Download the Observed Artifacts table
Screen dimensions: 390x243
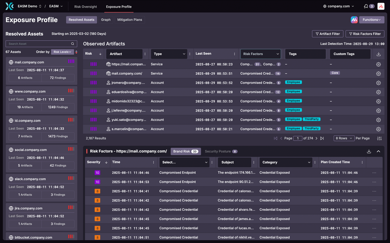coord(378,54)
